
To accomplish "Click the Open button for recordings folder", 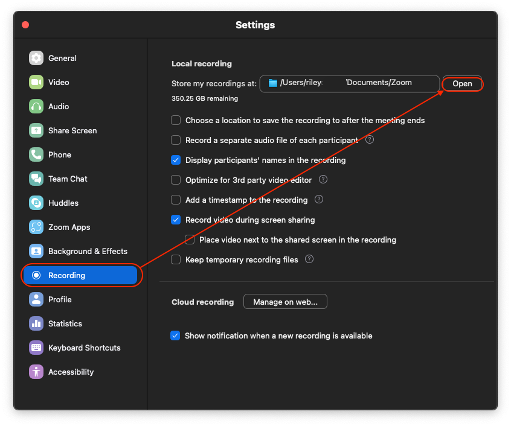I will pos(462,83).
